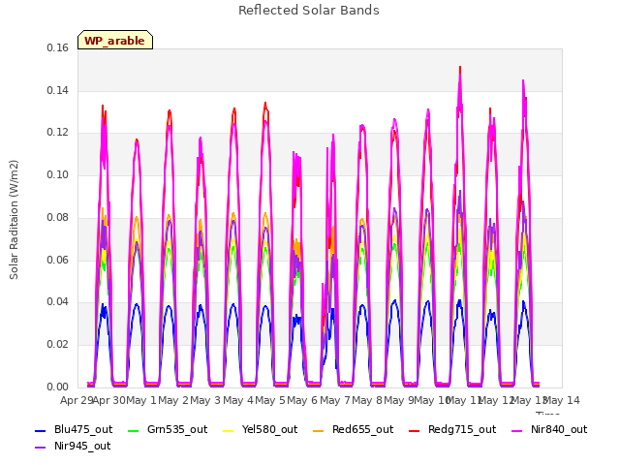Click the yellow Yel580_out color marker

[x=229, y=430]
